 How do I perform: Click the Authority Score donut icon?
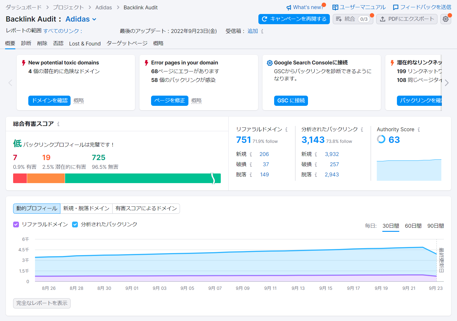381,139
